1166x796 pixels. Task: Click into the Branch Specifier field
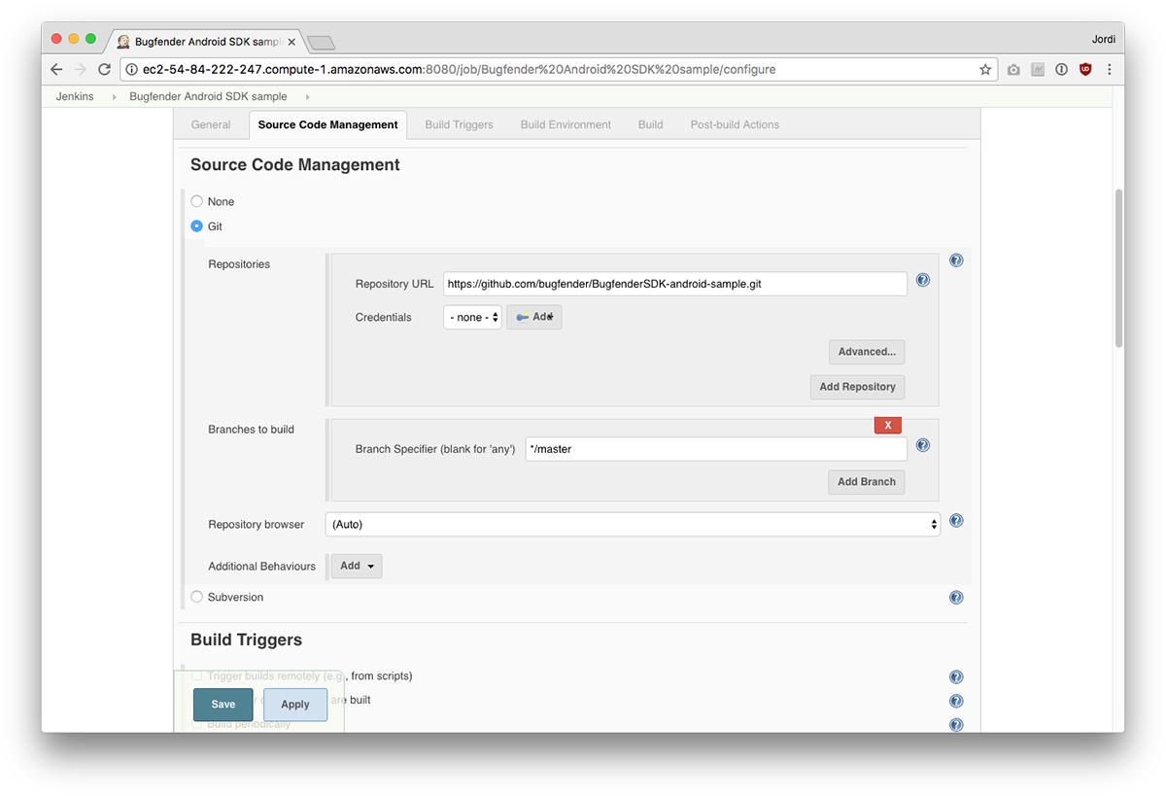pos(716,449)
